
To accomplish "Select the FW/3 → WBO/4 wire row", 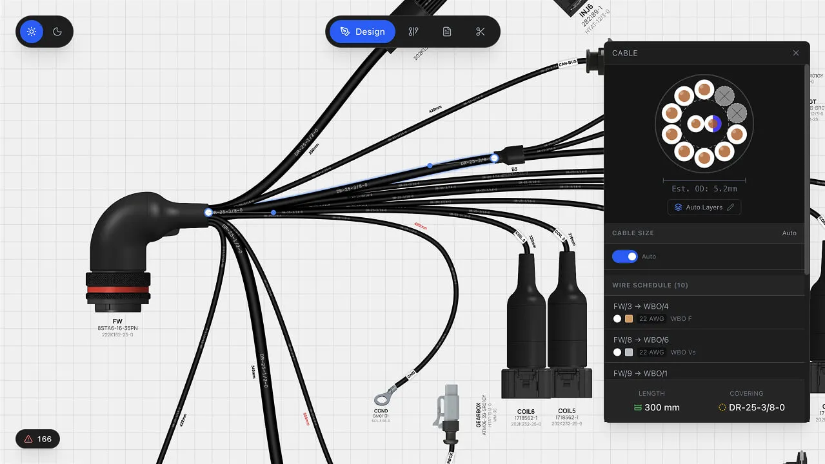I will tap(705, 312).
